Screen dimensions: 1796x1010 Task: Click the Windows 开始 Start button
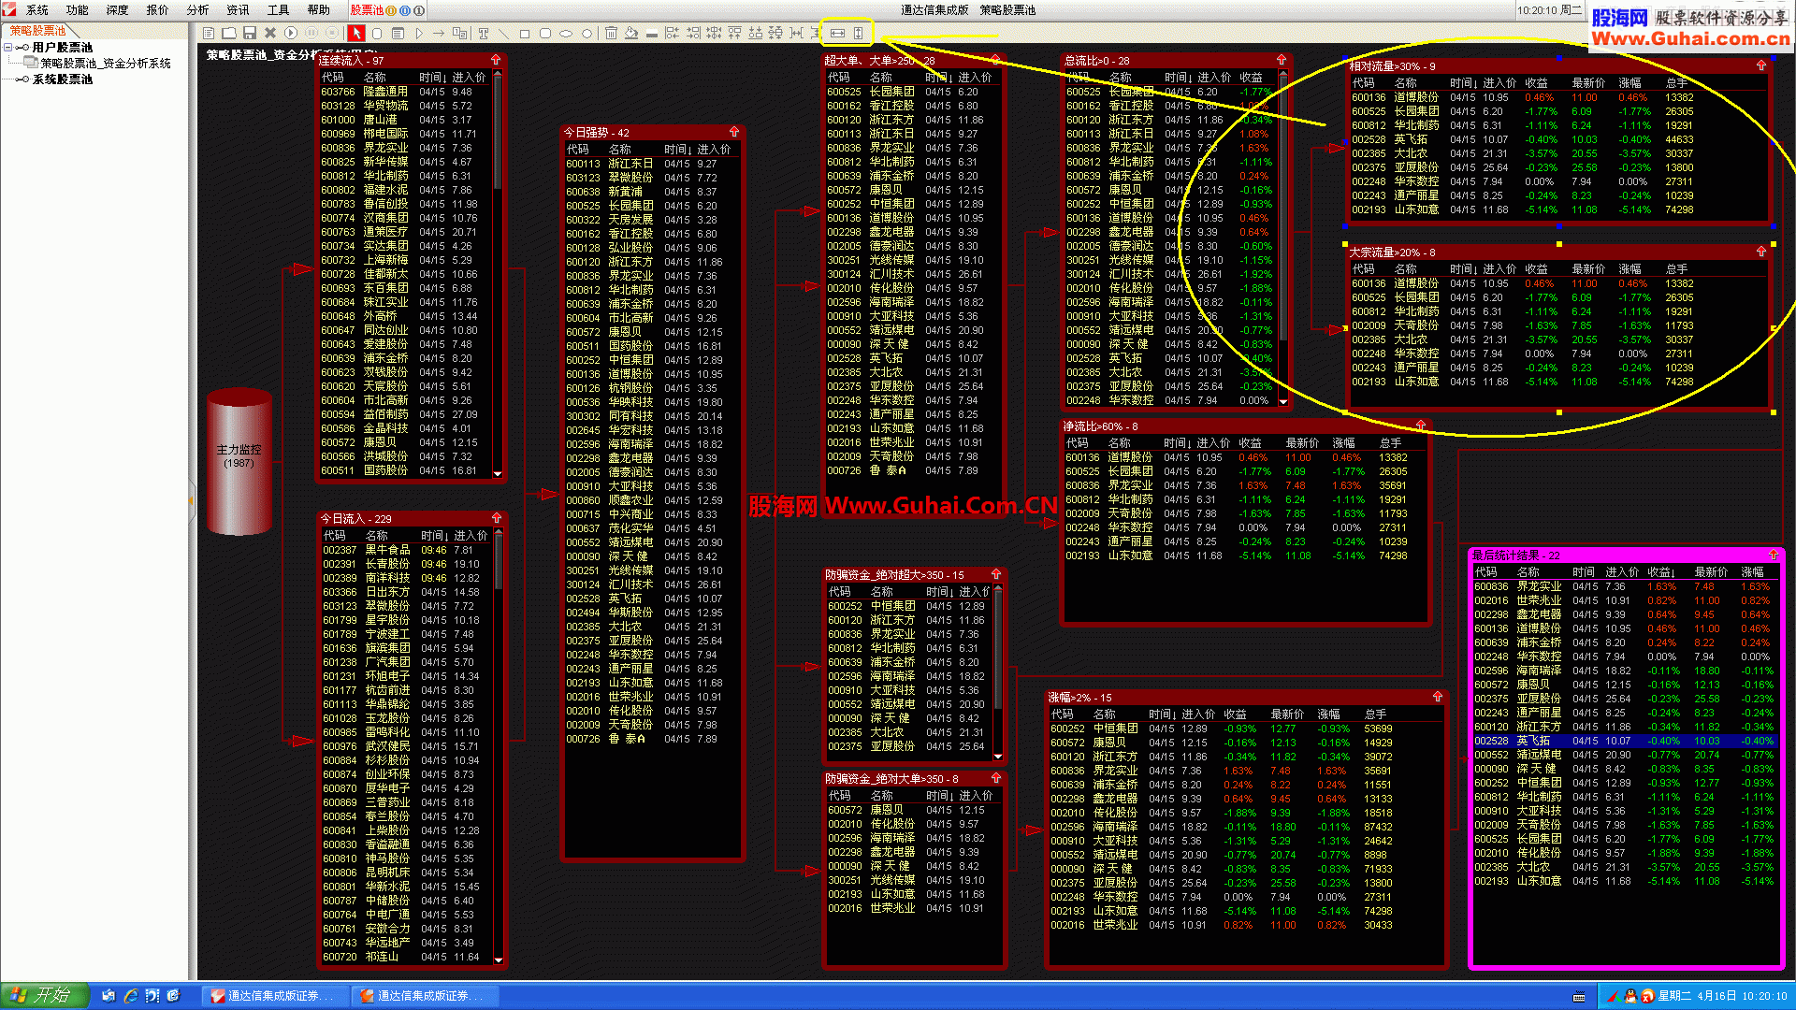[x=45, y=996]
